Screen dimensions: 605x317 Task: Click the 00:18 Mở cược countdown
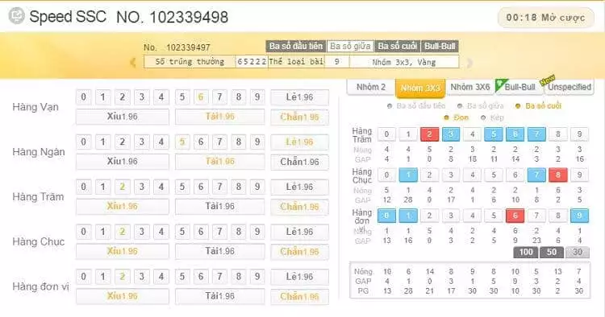click(x=545, y=18)
